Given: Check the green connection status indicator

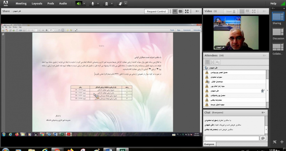Looking at the screenshot, I should 283,4.
